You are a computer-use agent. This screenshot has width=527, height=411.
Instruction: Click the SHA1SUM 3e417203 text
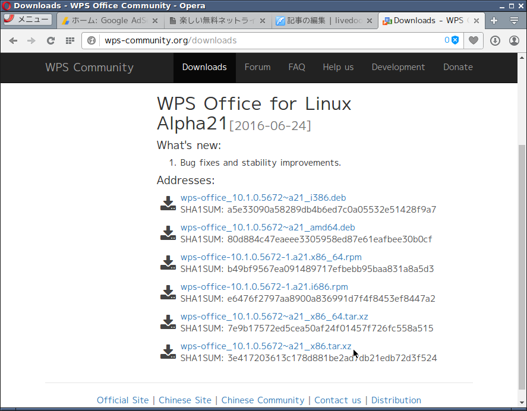(308, 358)
